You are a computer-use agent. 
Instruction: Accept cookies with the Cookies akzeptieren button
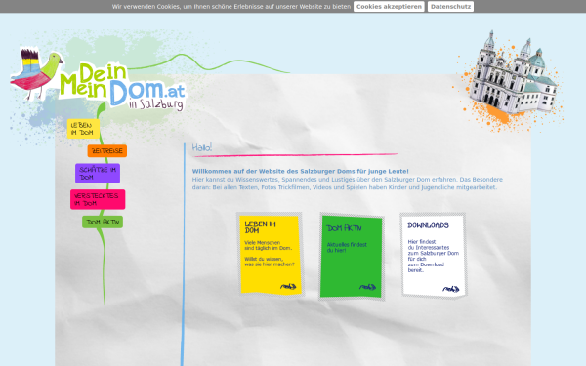pos(389,7)
